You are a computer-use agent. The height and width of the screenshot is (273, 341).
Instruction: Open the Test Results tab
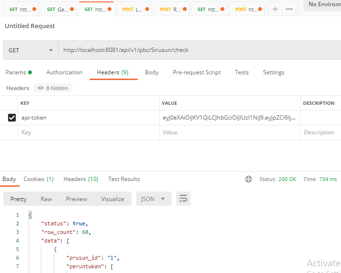[x=124, y=179]
